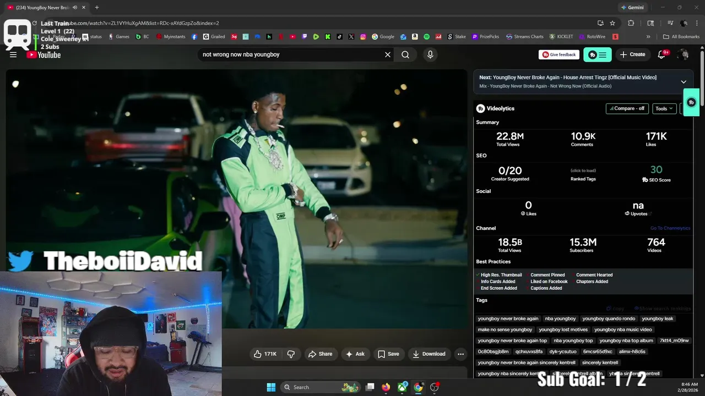The width and height of the screenshot is (705, 396).
Task: Click the taskbar Search box
Action: (x=321, y=387)
